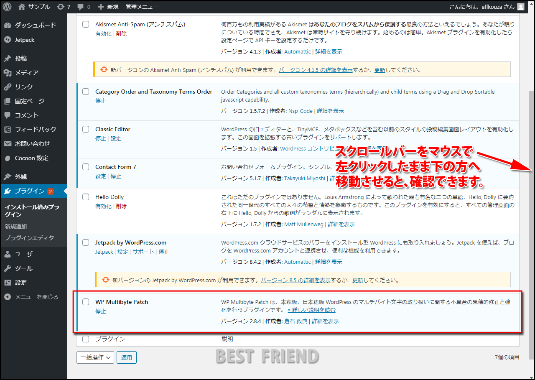Click 詳しい説明を読む link
535x380 pixels.
[x=311, y=310]
